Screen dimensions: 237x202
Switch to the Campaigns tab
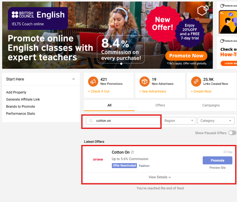(x=211, y=105)
